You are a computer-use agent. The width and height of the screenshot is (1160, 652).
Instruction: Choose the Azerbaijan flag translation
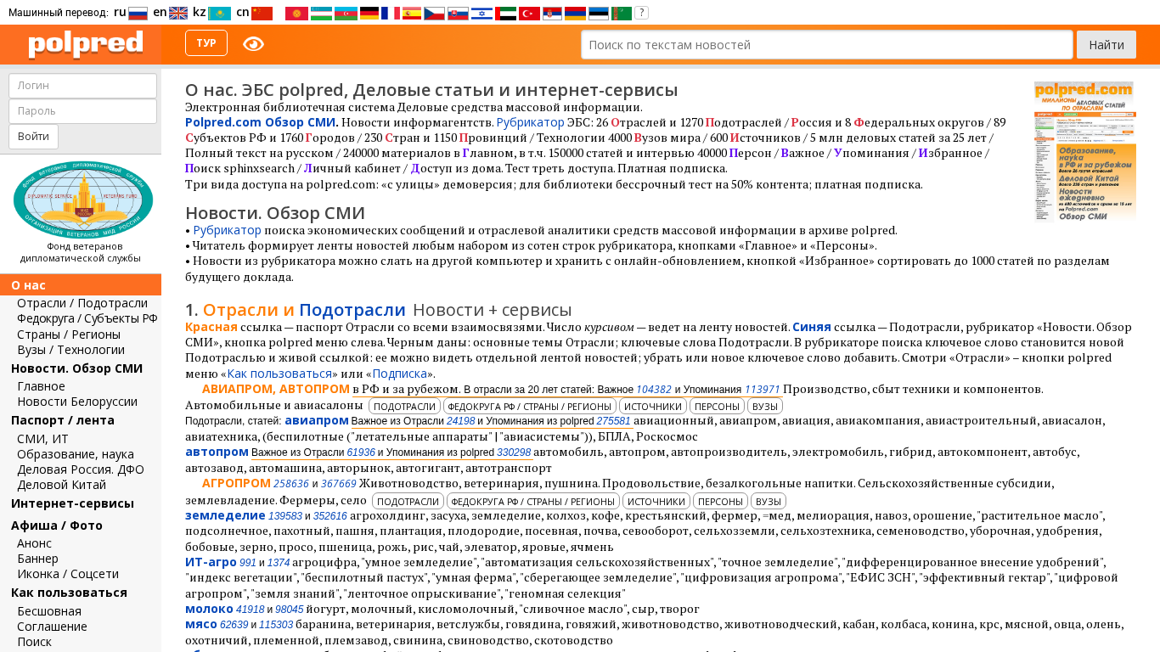346,14
